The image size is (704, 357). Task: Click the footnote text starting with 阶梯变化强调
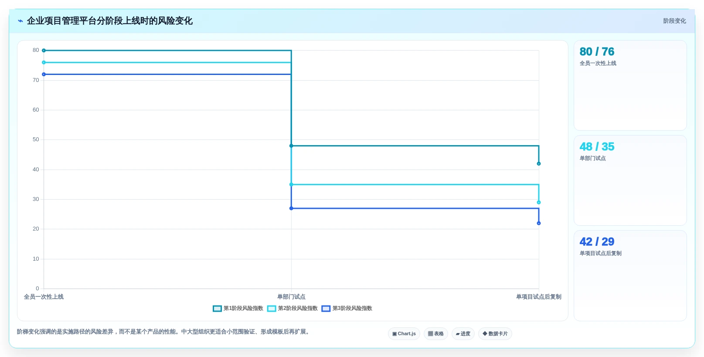[x=164, y=332]
